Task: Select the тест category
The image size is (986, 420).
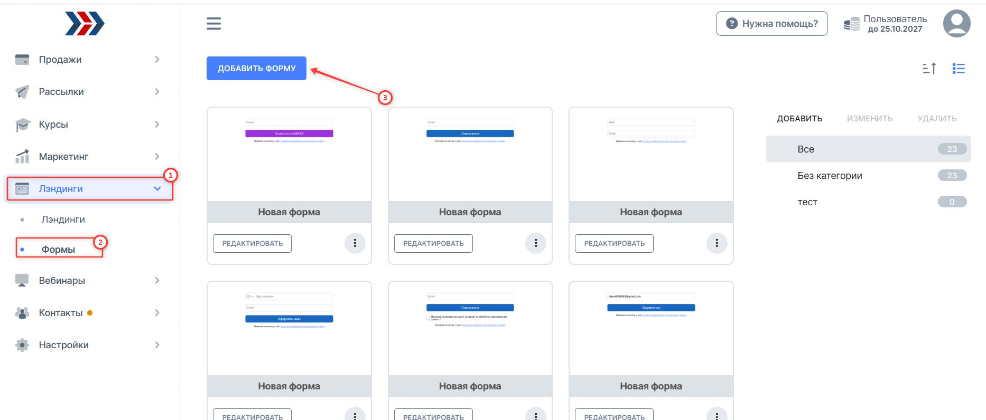Action: (x=868, y=202)
